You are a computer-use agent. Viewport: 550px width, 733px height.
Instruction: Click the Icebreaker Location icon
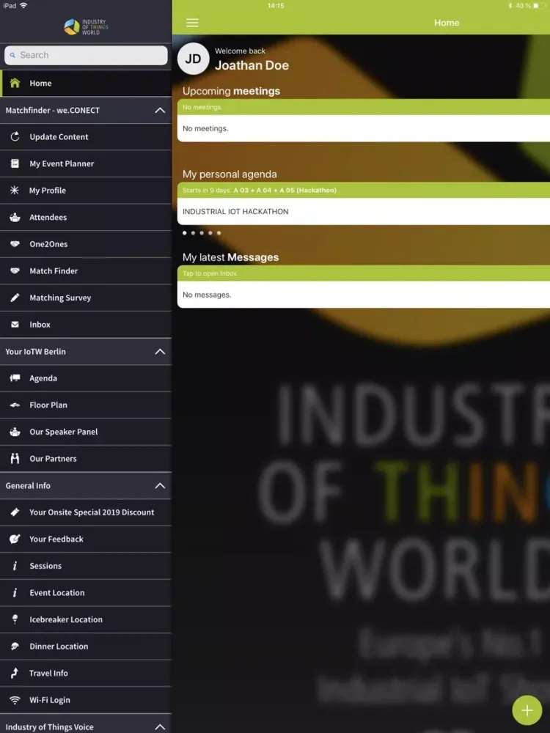click(x=15, y=619)
